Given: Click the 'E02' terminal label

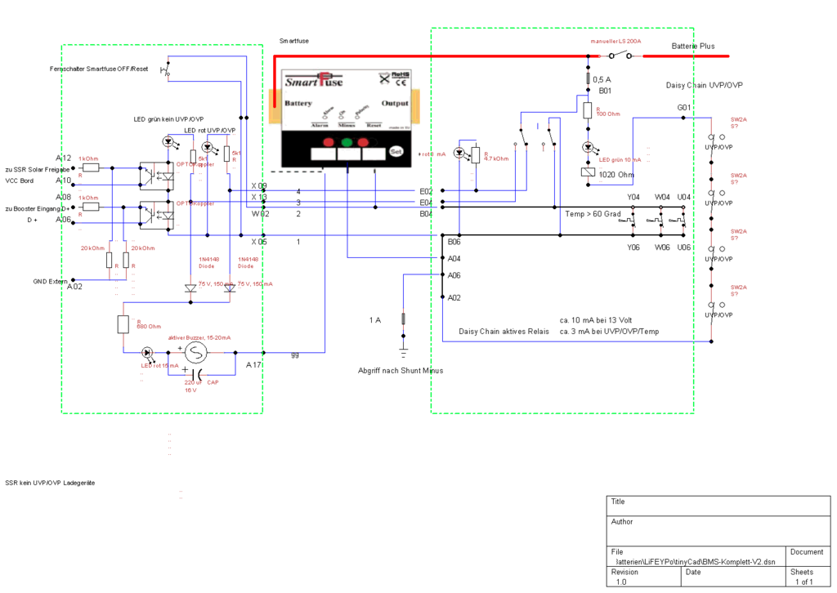Looking at the screenshot, I should [x=426, y=191].
